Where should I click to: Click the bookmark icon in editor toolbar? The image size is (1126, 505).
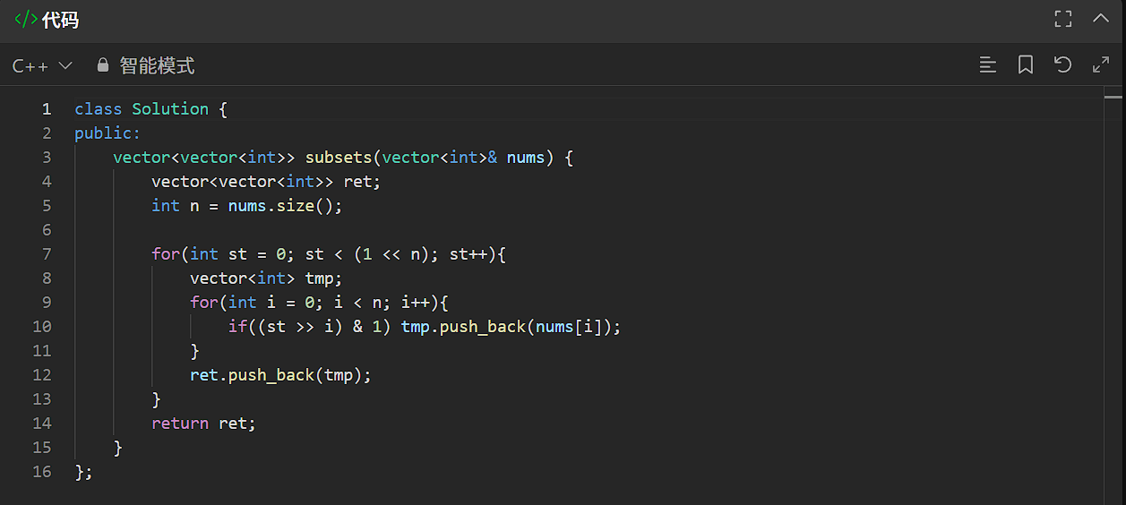point(1026,64)
